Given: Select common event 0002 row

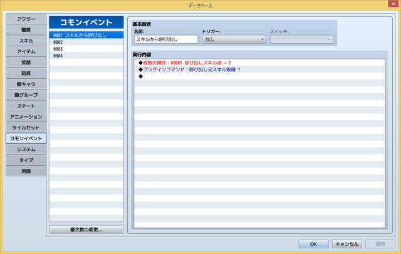Looking at the screenshot, I should [x=86, y=42].
